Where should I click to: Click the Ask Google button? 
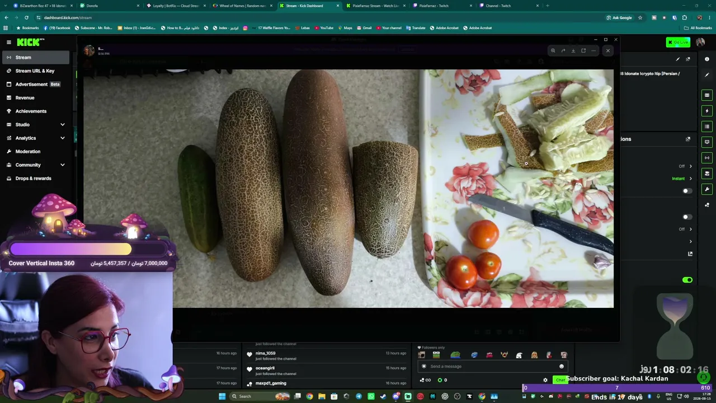click(619, 17)
